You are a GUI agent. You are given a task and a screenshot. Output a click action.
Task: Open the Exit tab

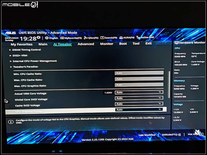pyautogui.click(x=149, y=43)
